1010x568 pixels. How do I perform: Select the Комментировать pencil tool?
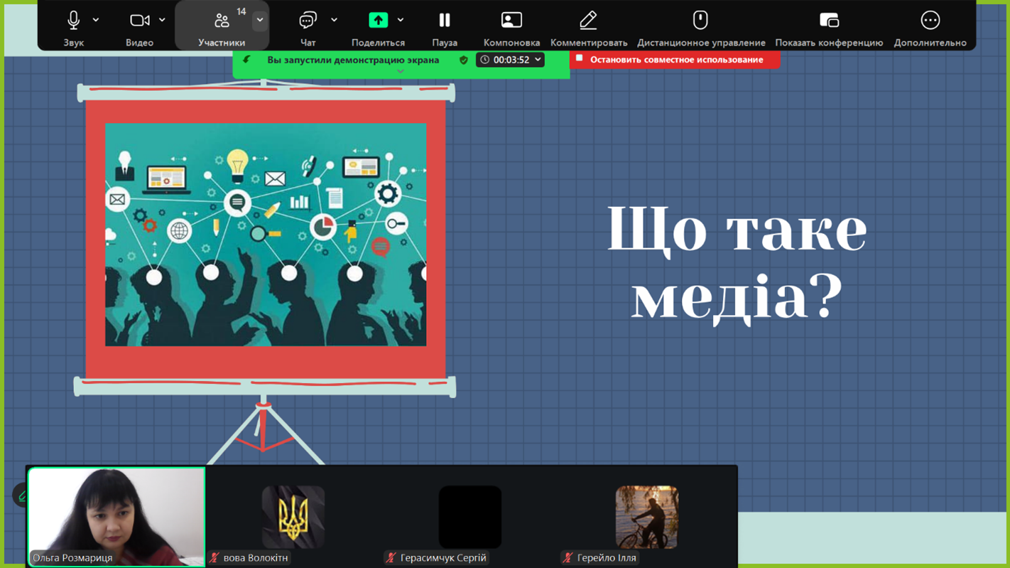pos(588,21)
